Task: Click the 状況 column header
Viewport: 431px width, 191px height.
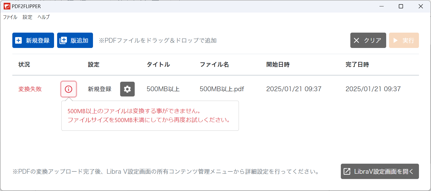Action: (24, 65)
